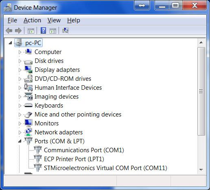
Task: Select Communications Port (COM1) text
Action: (84, 150)
